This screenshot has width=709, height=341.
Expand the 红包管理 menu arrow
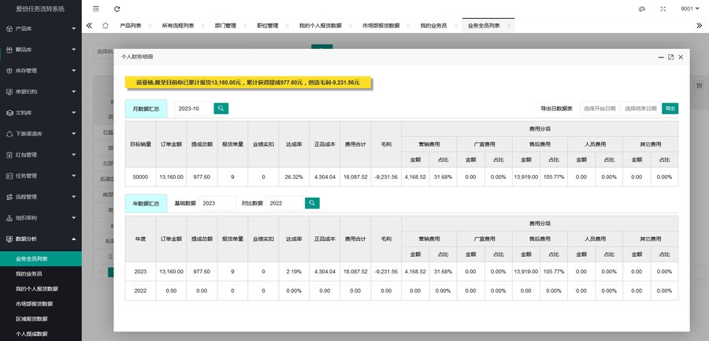(x=74, y=155)
